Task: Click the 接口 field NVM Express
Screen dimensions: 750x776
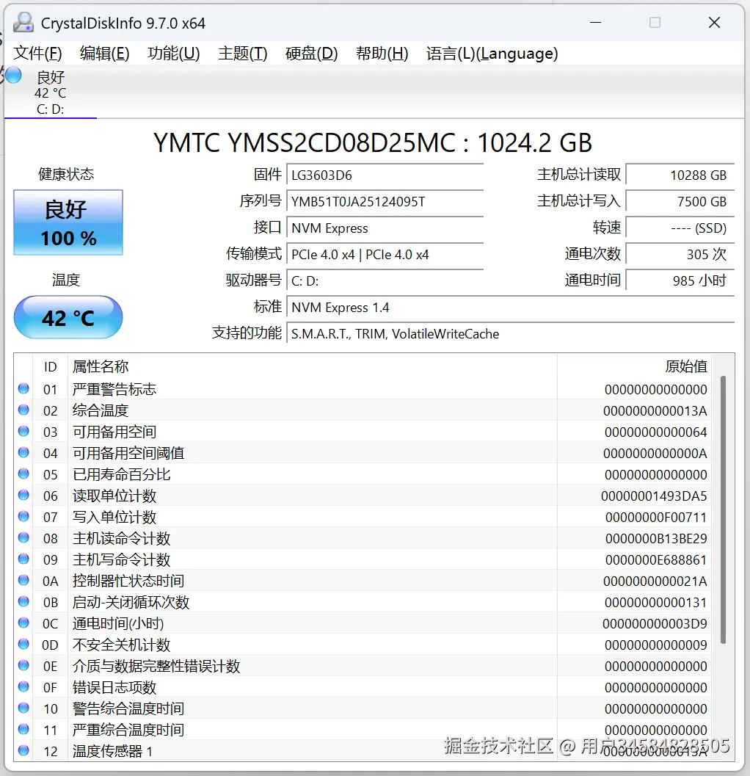Action: [385, 228]
